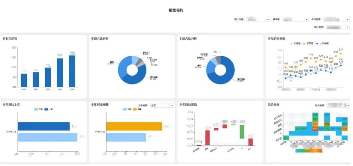This screenshot has height=166, width=353.
Task: Select the 2020 bar in five-year chart
Action: pos(24,80)
